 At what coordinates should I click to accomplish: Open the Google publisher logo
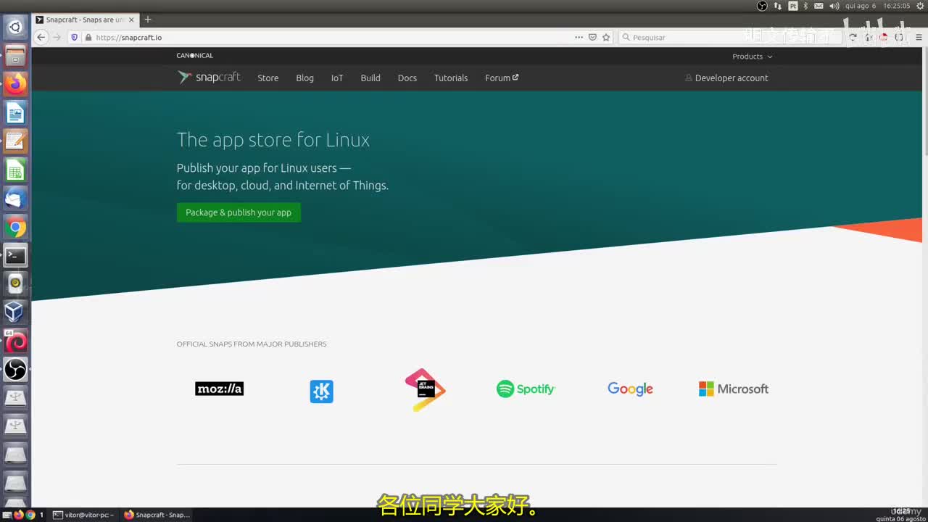click(630, 389)
